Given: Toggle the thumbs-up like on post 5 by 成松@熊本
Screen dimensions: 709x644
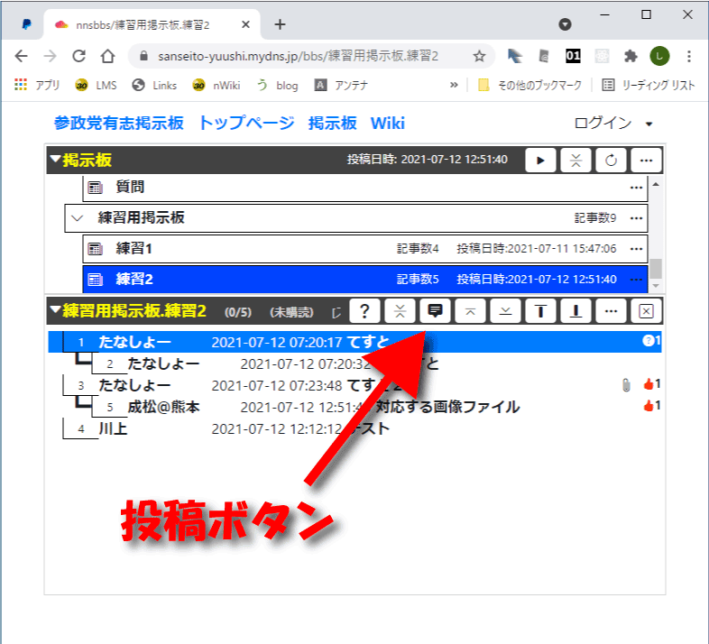Looking at the screenshot, I should coord(648,407).
